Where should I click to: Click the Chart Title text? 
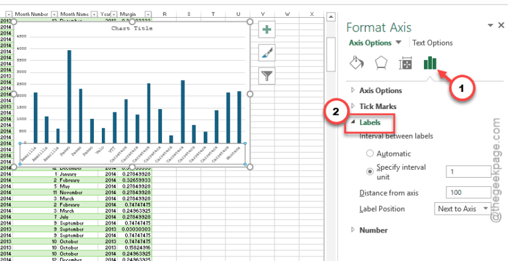point(132,28)
